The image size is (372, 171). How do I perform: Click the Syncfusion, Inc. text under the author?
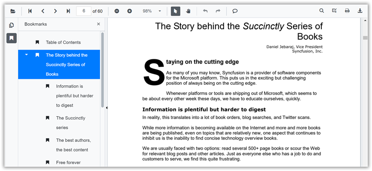click(x=307, y=51)
